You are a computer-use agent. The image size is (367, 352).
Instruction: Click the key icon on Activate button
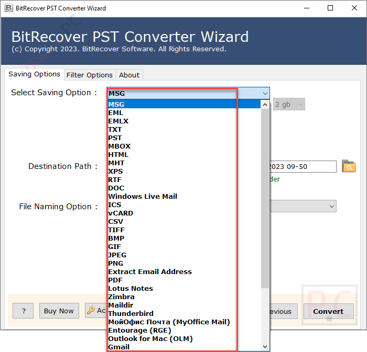[x=91, y=310]
